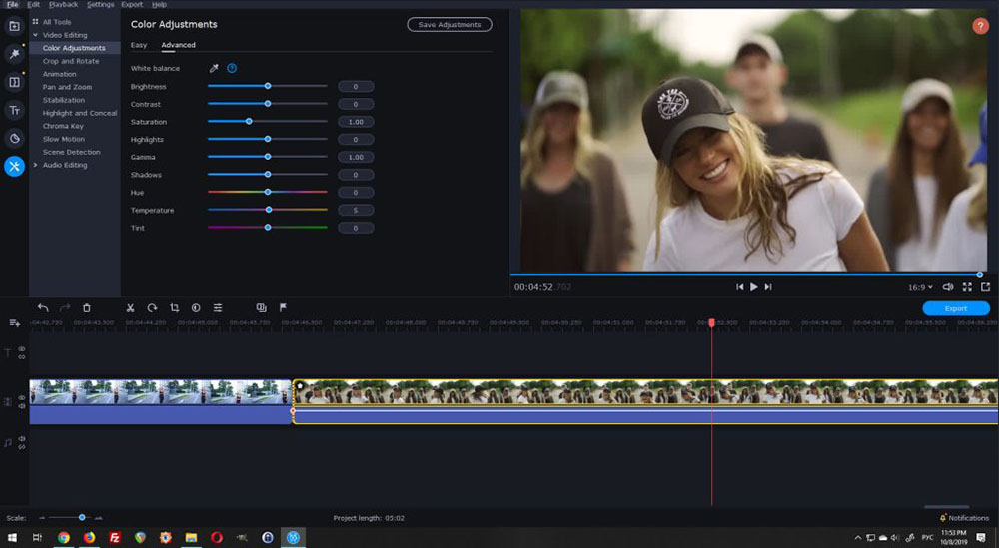Image resolution: width=999 pixels, height=548 pixels.
Task: Click the Gamma value field
Action: (x=356, y=157)
